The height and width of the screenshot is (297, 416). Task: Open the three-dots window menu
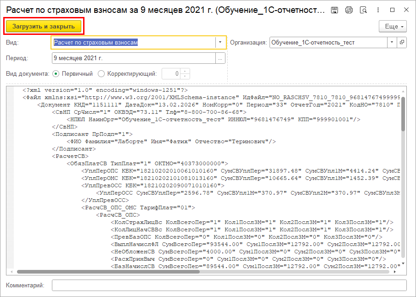[378, 10]
